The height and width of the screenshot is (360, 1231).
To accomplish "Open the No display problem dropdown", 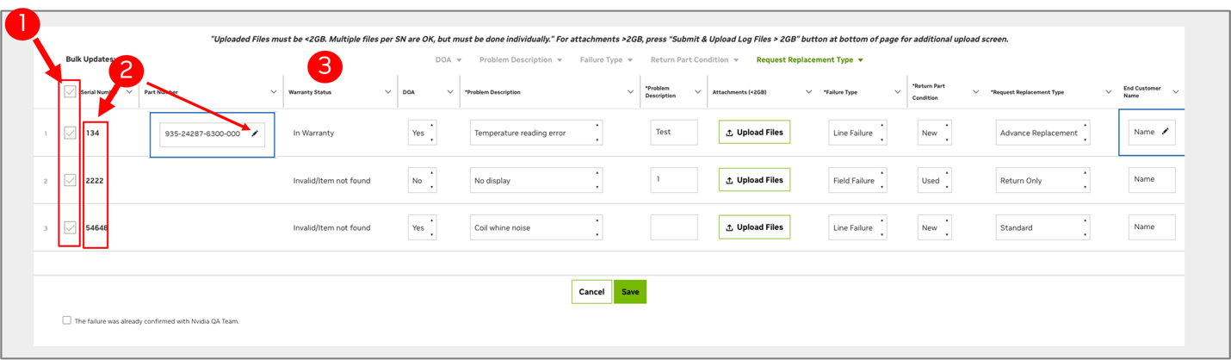I will (x=536, y=180).
